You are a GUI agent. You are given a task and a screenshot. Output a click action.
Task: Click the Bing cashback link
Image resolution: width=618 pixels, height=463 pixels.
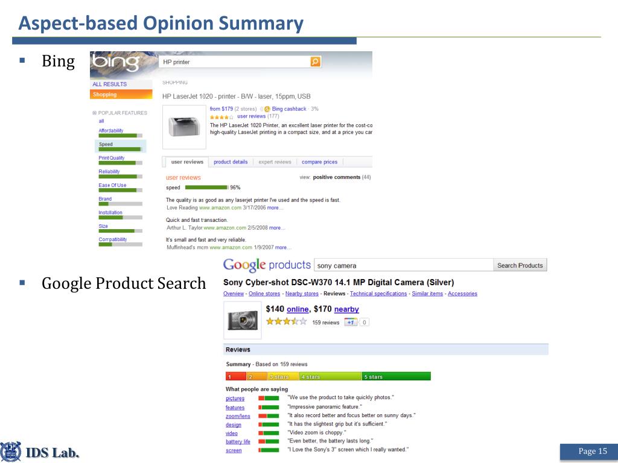pos(289,109)
